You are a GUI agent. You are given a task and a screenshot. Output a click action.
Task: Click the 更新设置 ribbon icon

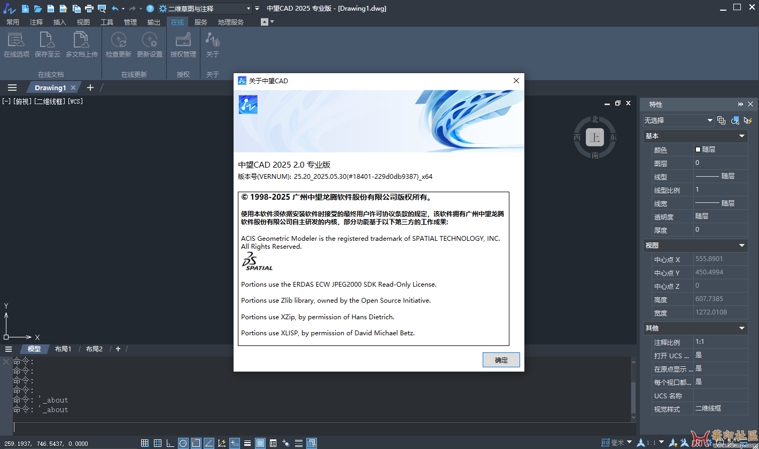click(x=150, y=40)
